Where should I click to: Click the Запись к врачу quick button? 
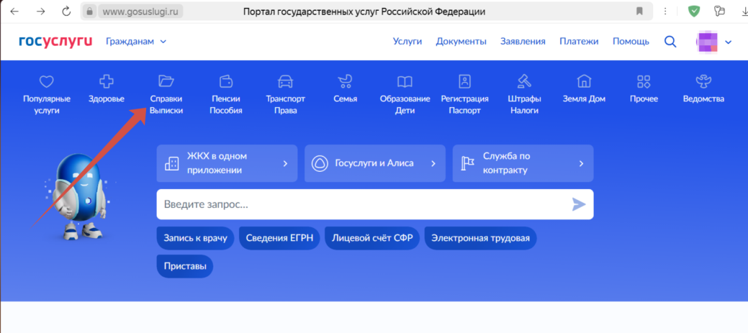195,239
